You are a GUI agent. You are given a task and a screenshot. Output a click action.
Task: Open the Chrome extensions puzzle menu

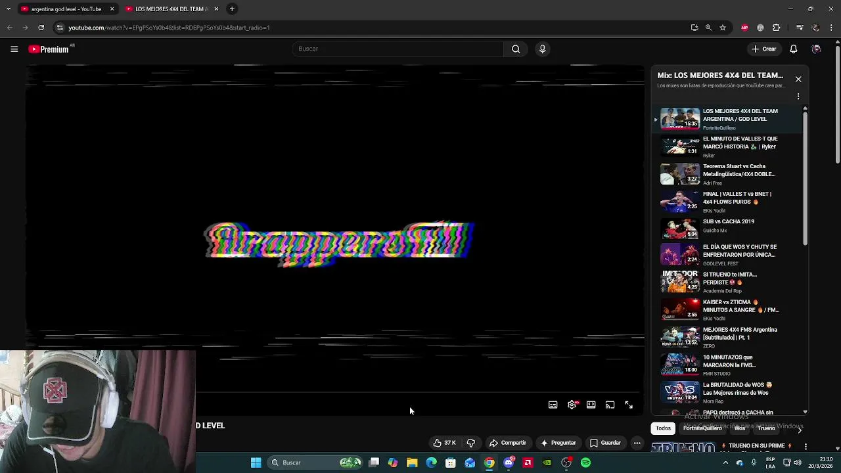pyautogui.click(x=777, y=28)
